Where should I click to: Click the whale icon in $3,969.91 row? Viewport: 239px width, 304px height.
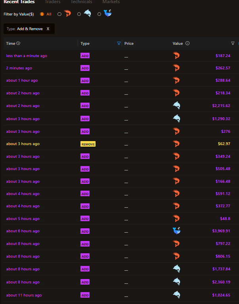point(177,231)
